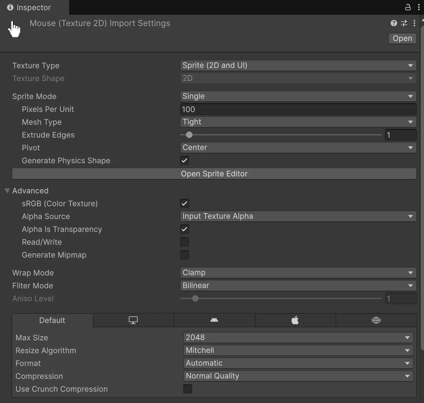Screen dimensions: 424x403
Task: Click the 'Pixels Per Unit' label
Action: pyautogui.click(x=48, y=109)
